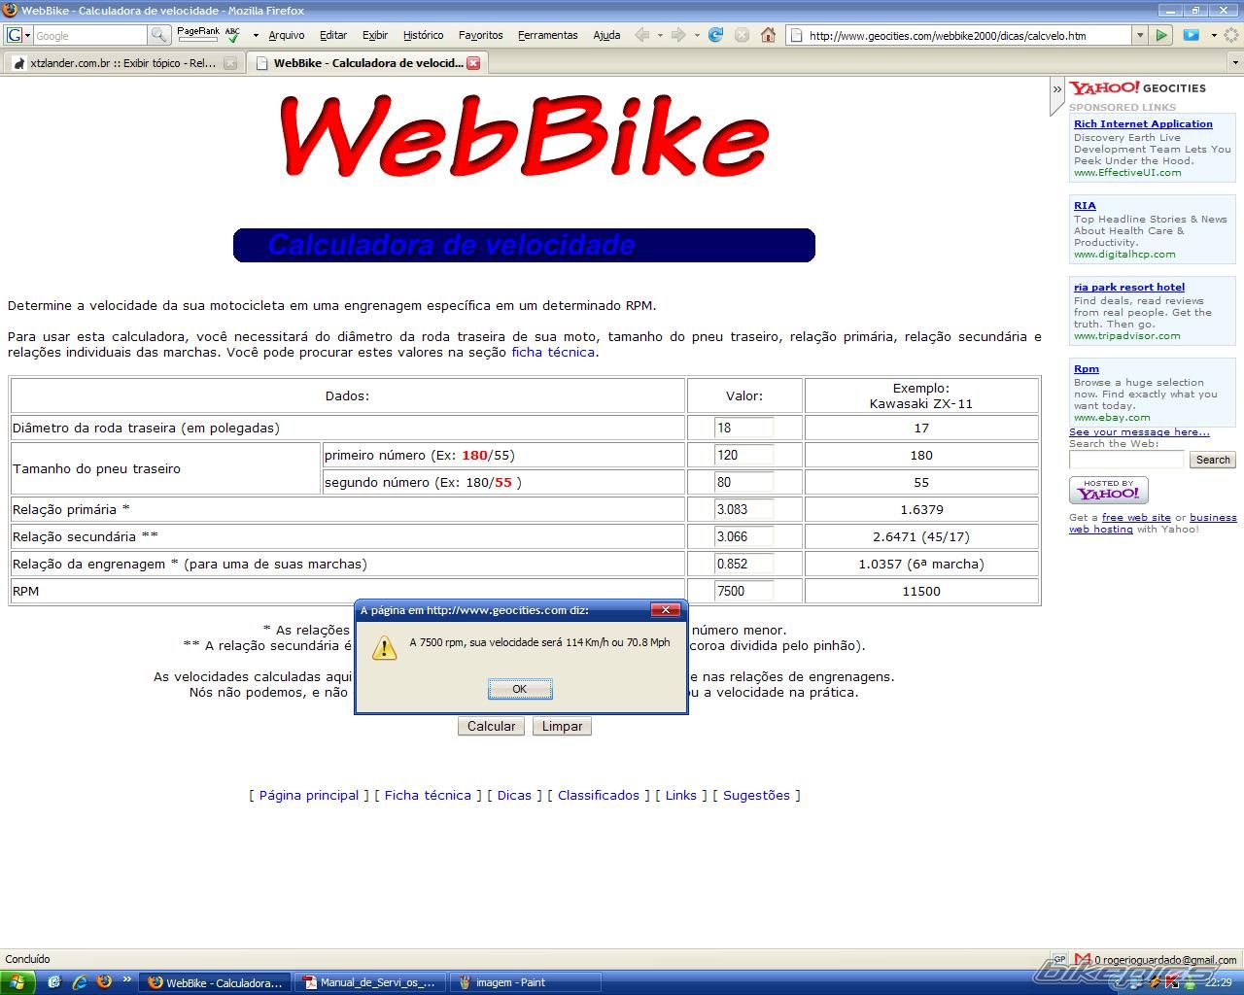Click the ABC spell check icon
This screenshot has width=1244, height=995.
coord(232,34)
